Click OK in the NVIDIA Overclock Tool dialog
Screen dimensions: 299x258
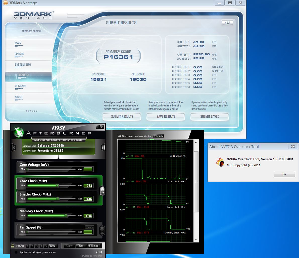click(x=284, y=174)
